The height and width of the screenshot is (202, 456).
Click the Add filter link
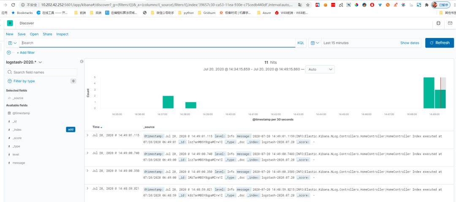pos(26,53)
